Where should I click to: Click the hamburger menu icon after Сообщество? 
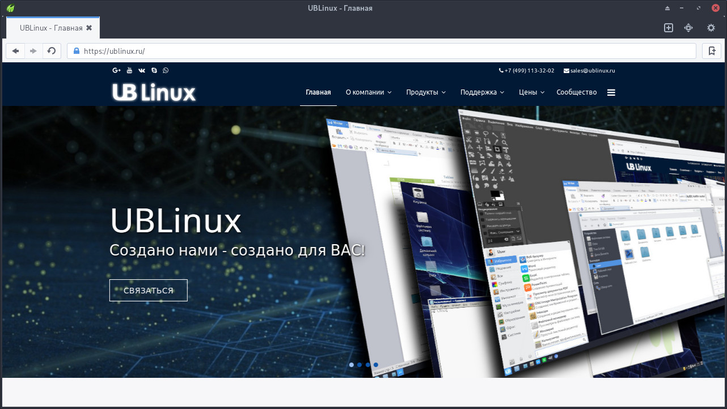click(611, 92)
